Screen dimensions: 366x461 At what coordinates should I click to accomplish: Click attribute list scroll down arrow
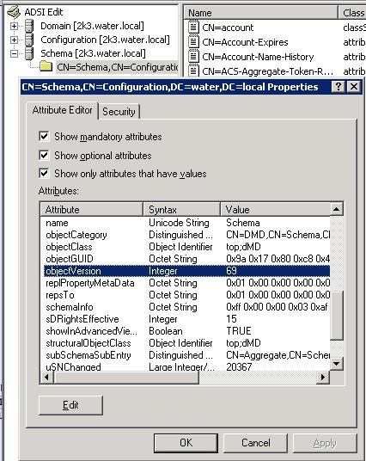(x=337, y=364)
